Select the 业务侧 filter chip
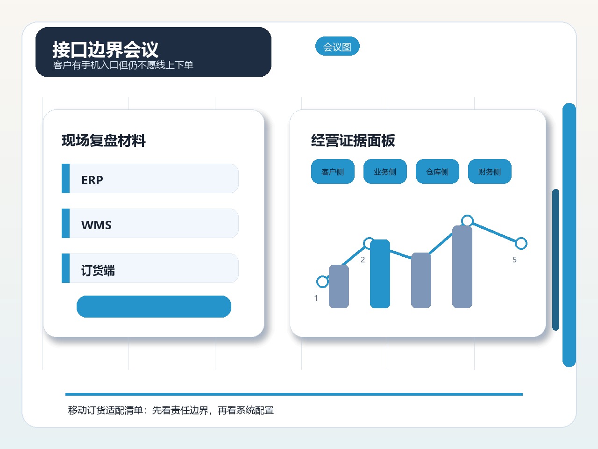 [x=385, y=172]
